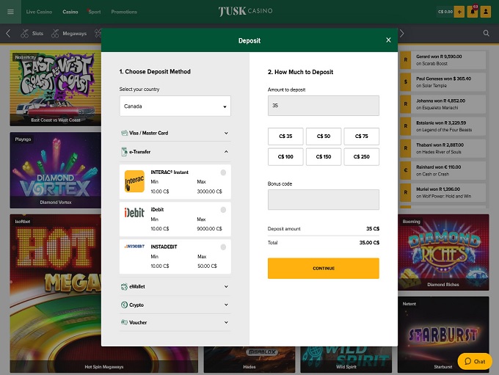Click the Bonus code input field
Viewport: 499px width, 375px height.
pyautogui.click(x=323, y=200)
